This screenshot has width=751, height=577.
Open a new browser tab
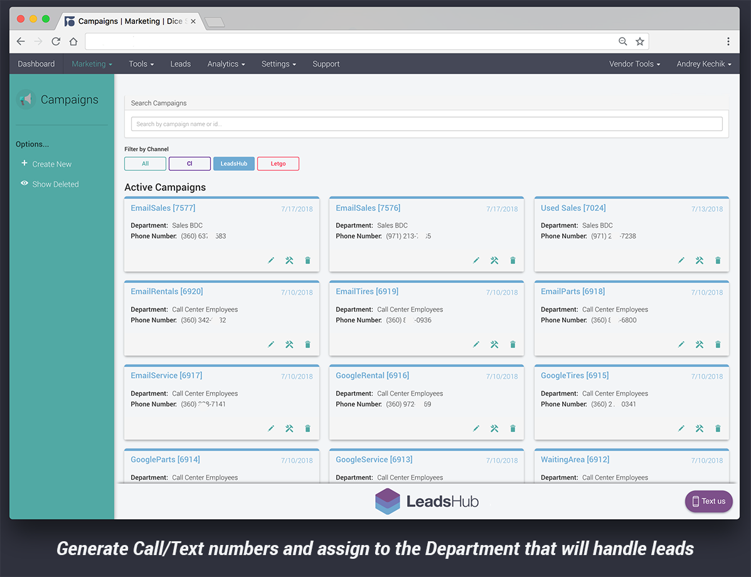pos(215,22)
